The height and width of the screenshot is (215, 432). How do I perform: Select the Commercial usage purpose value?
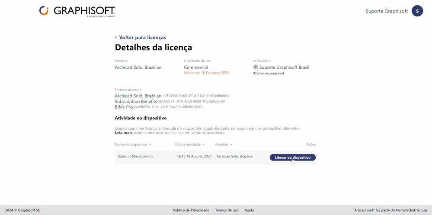[x=196, y=67]
